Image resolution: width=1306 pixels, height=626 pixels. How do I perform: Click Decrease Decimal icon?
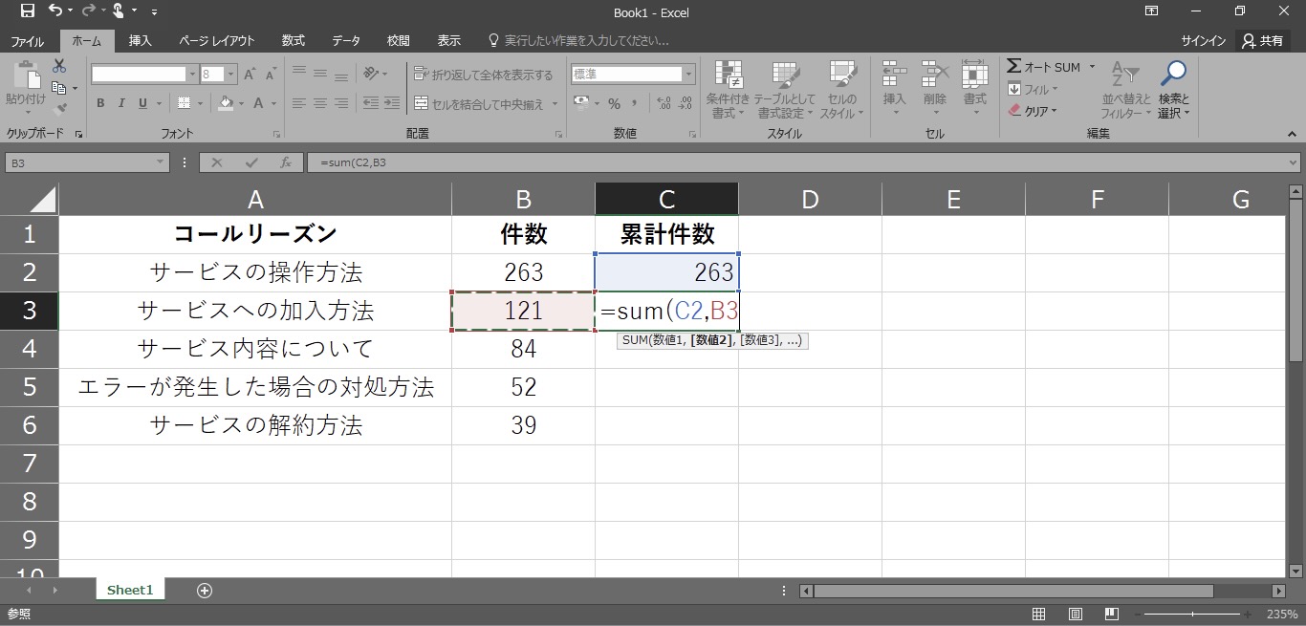coord(685,103)
